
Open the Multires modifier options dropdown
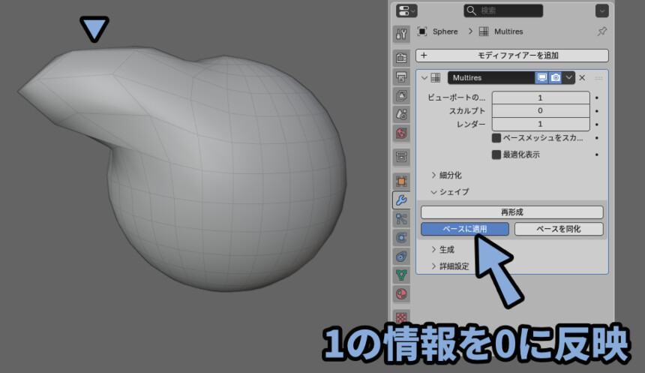click(569, 77)
